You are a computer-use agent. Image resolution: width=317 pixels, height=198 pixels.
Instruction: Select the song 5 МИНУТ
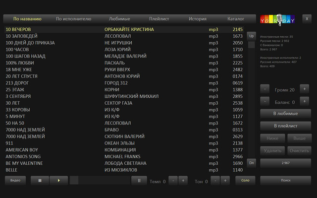[x=124, y=116]
